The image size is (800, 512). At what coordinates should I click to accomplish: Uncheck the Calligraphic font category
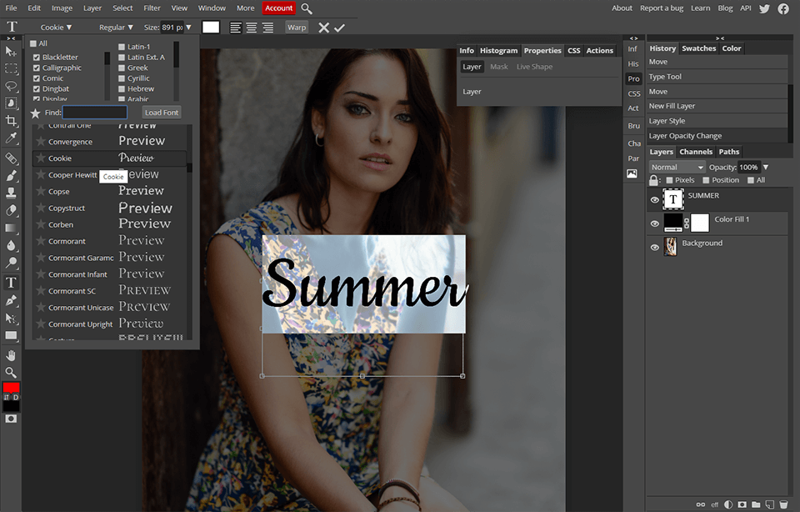[36, 68]
